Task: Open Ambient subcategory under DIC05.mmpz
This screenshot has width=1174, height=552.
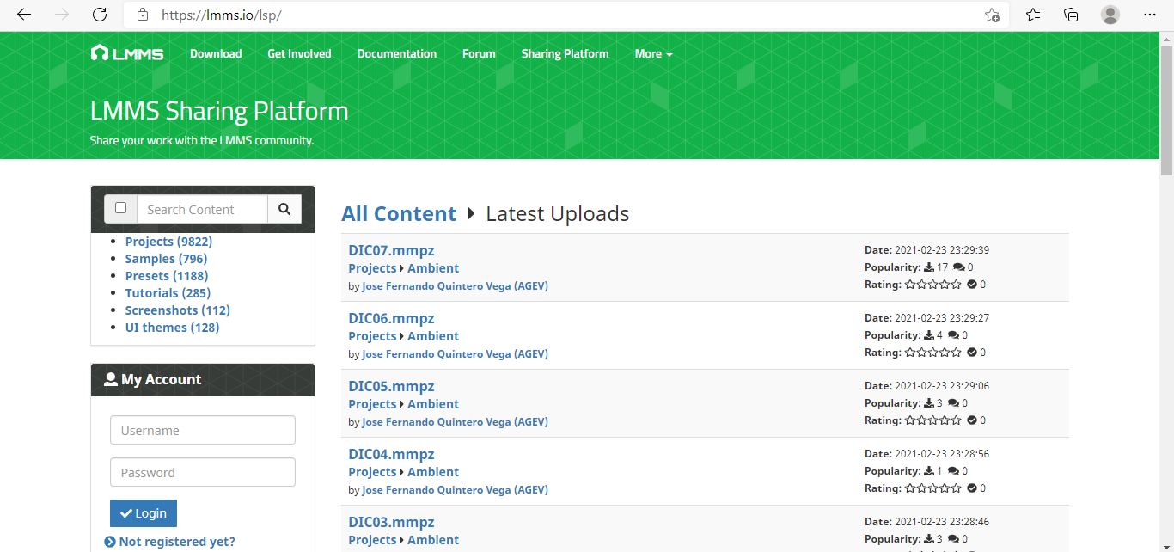Action: click(x=433, y=404)
